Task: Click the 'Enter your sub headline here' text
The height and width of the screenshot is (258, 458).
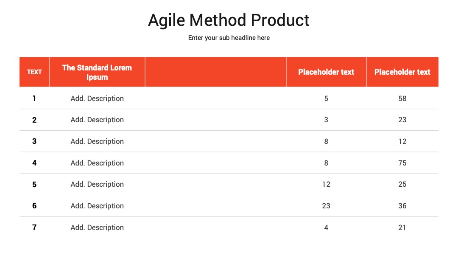Action: [229, 38]
